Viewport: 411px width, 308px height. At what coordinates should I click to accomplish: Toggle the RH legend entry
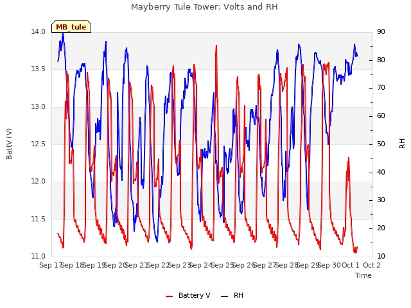coord(232,295)
